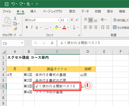Switch to the 挿入 tab
Image resolution: width=129 pixels, height=106 pixels.
33,11
